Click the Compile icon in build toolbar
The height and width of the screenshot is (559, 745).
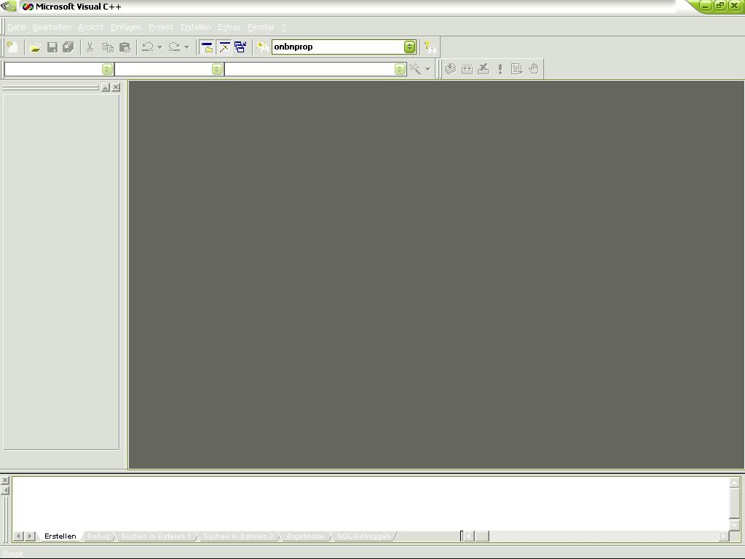pos(450,69)
